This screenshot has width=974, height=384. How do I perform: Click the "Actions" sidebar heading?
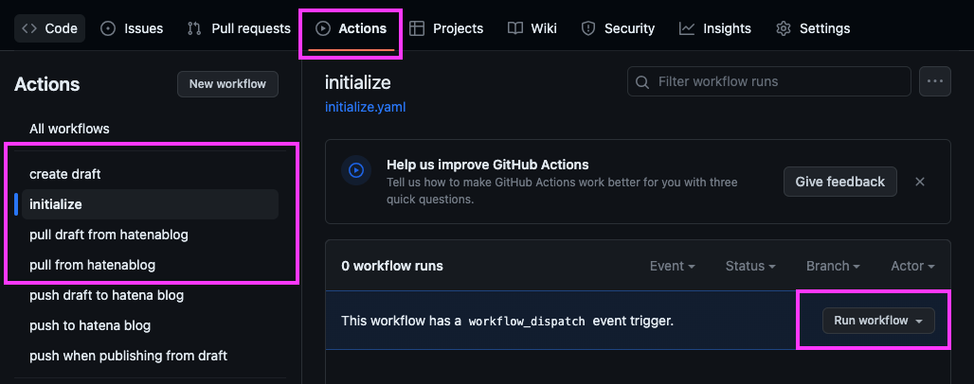[47, 84]
